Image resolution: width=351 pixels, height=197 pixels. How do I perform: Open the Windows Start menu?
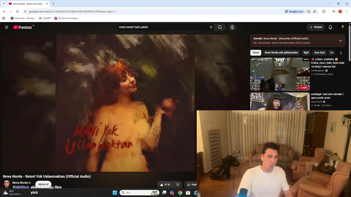[115, 193]
